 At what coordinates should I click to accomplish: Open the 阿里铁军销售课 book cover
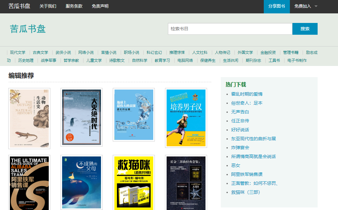click(x=29, y=183)
